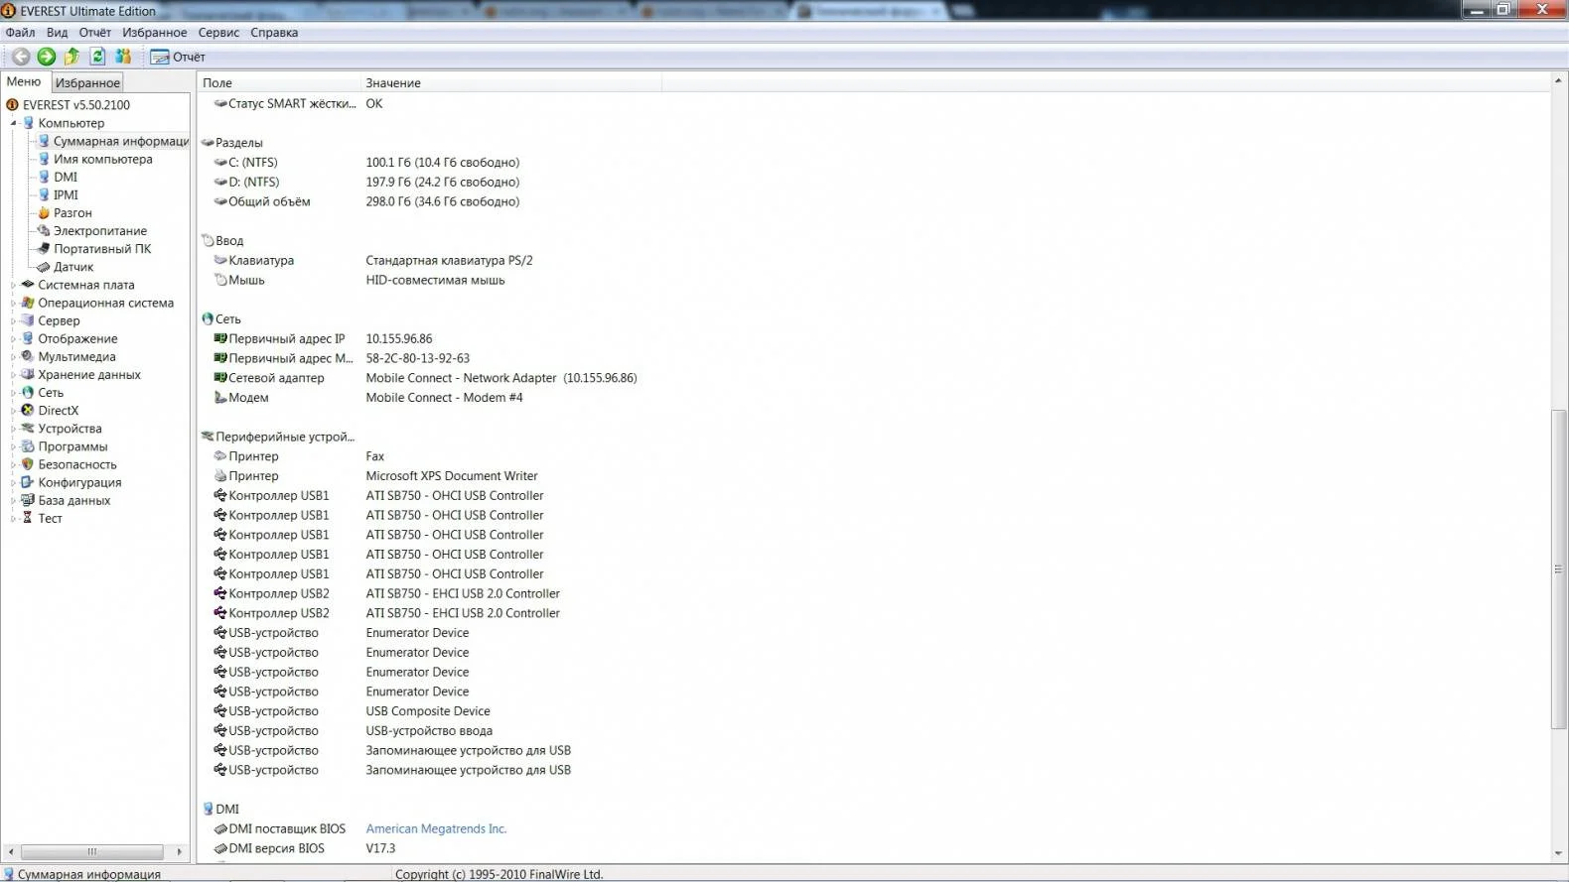Click the Операционная система icon in tree
Image resolution: width=1569 pixels, height=882 pixels.
coord(28,303)
